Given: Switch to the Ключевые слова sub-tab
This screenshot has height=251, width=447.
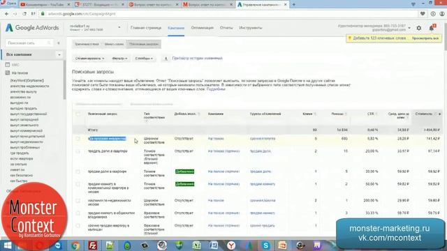Looking at the screenshot, I should tap(87, 44).
